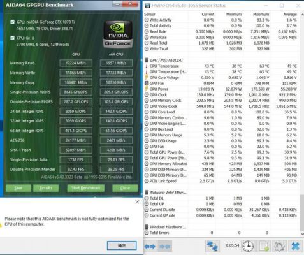This screenshot has height=255, width=304.
Task: Open Results in AIDA64 benchmark
Action: 46,188
